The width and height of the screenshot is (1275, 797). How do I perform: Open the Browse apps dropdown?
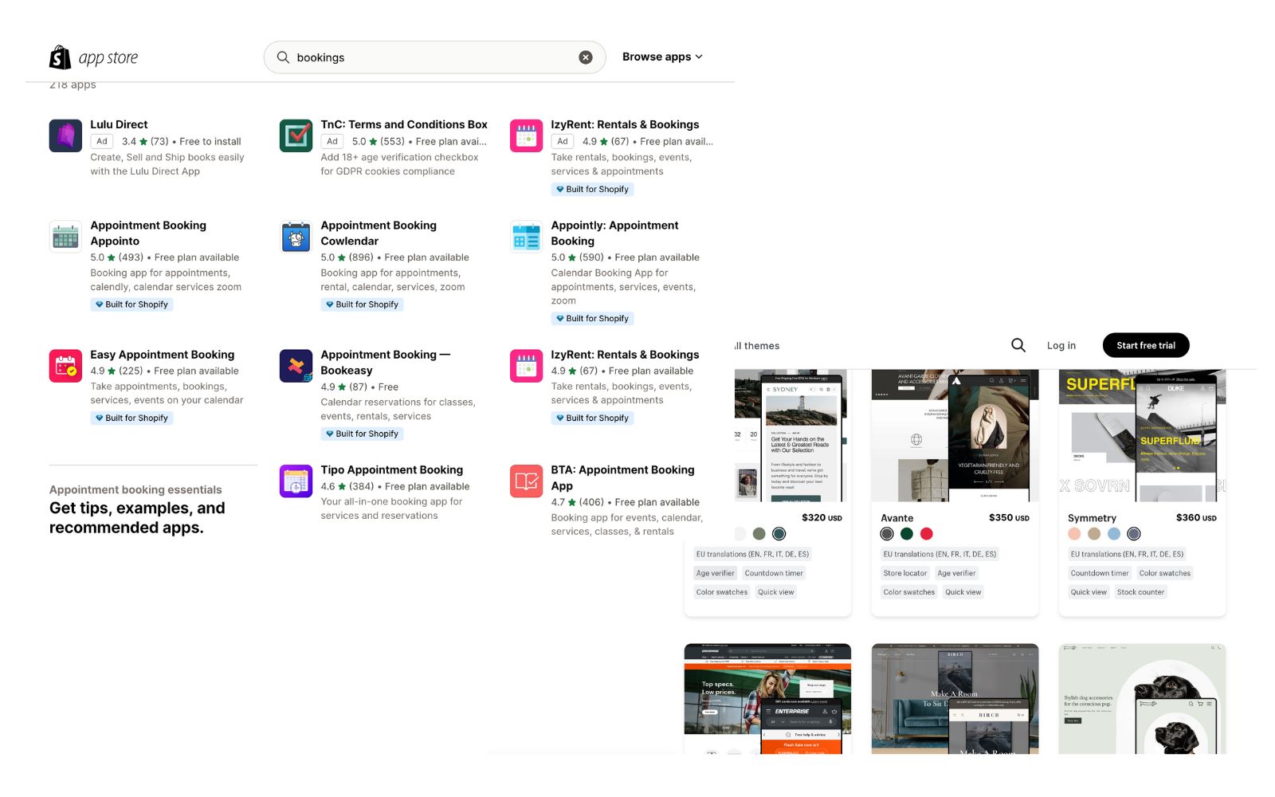click(662, 57)
